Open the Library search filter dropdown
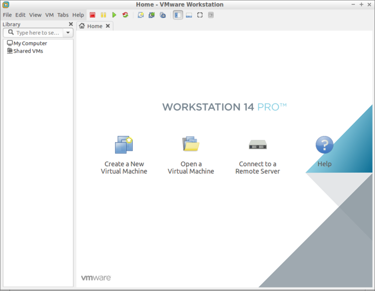The width and height of the screenshot is (375, 291). [x=68, y=33]
